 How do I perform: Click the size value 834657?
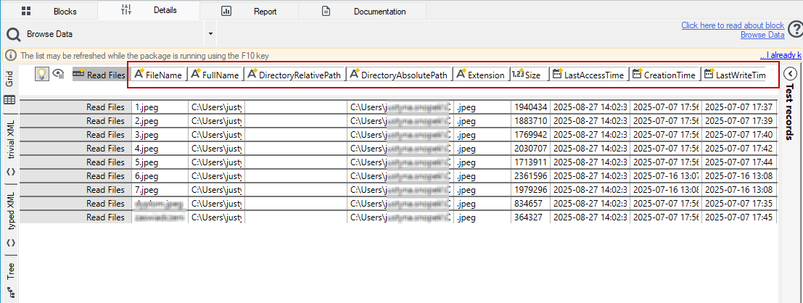[530, 204]
